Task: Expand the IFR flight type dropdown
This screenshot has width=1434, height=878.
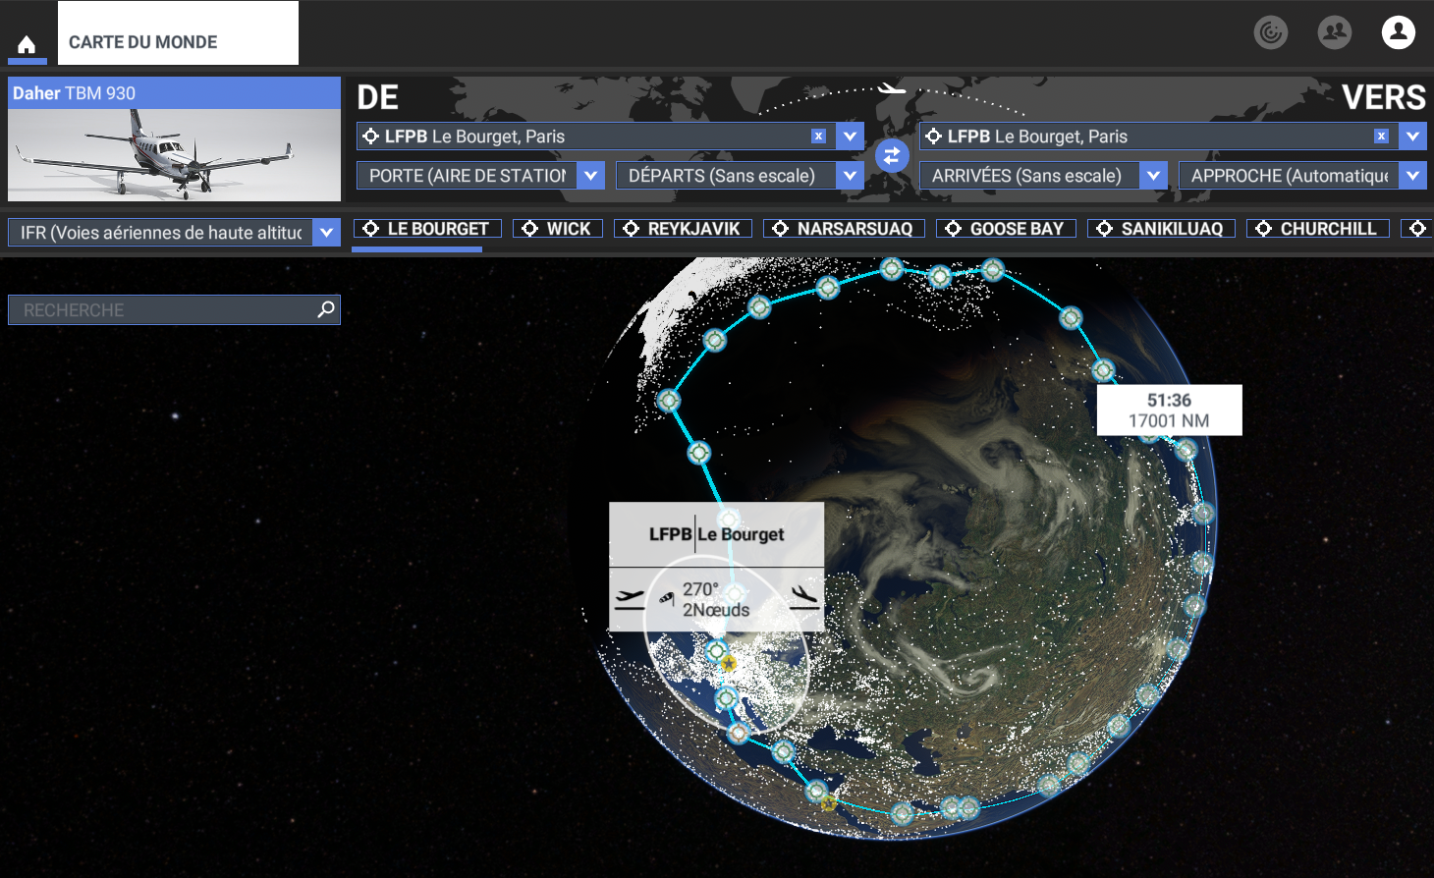Action: coord(326,233)
